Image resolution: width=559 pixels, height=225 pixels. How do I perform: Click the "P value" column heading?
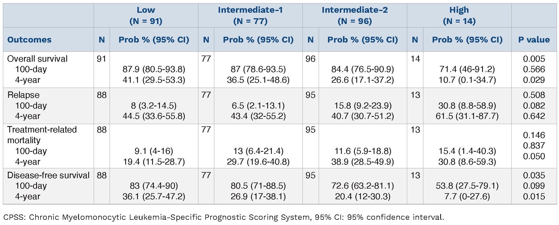(534, 40)
